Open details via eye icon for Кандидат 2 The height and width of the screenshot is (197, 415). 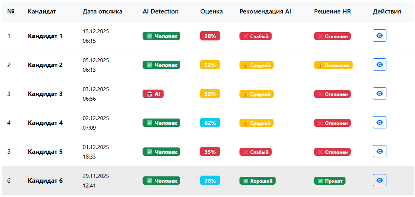click(x=379, y=65)
